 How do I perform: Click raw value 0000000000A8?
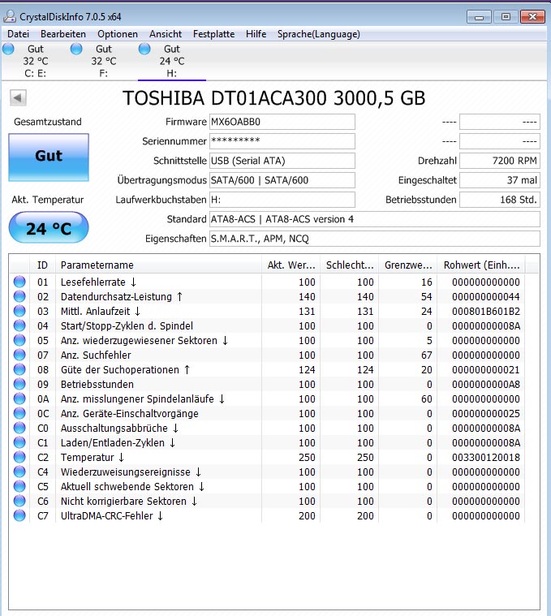pyautogui.click(x=486, y=384)
